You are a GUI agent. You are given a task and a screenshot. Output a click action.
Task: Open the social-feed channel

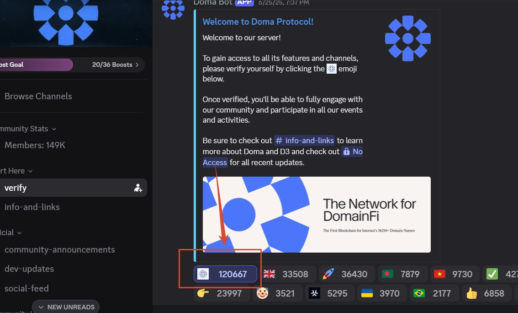click(x=26, y=288)
